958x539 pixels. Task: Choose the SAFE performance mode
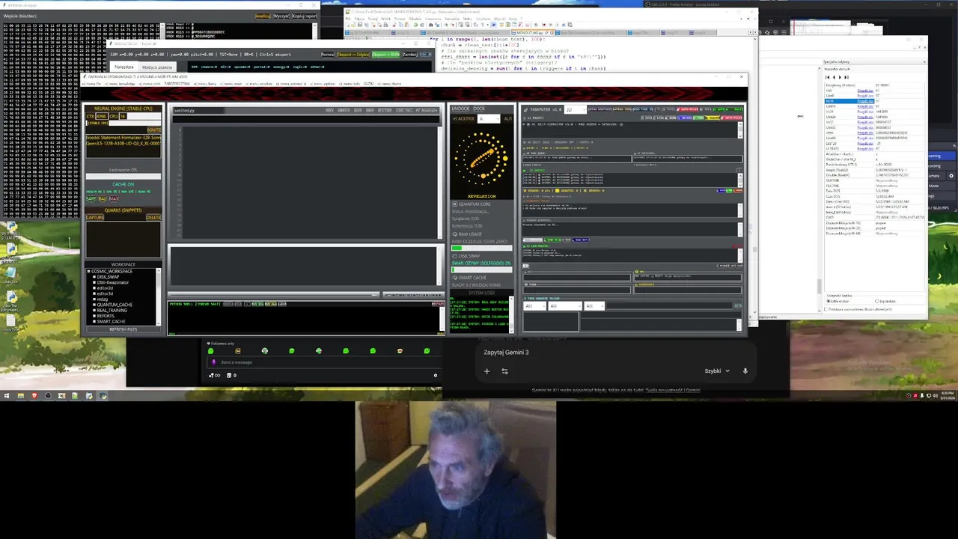(x=91, y=198)
